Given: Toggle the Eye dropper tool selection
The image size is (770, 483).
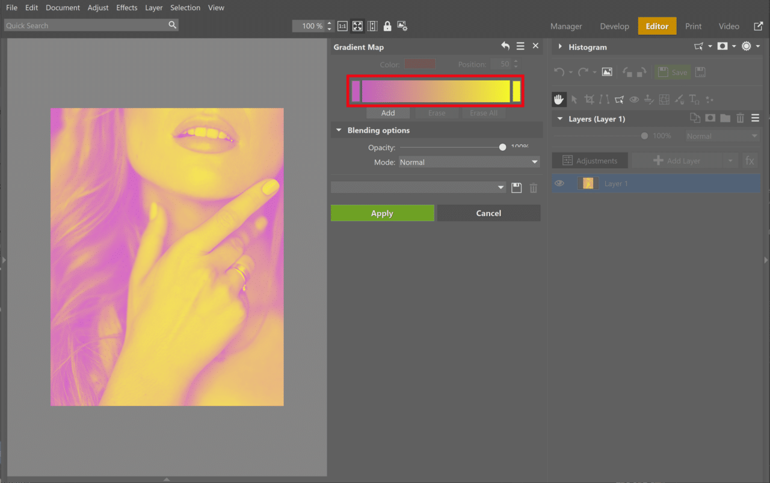Looking at the screenshot, I should [634, 99].
